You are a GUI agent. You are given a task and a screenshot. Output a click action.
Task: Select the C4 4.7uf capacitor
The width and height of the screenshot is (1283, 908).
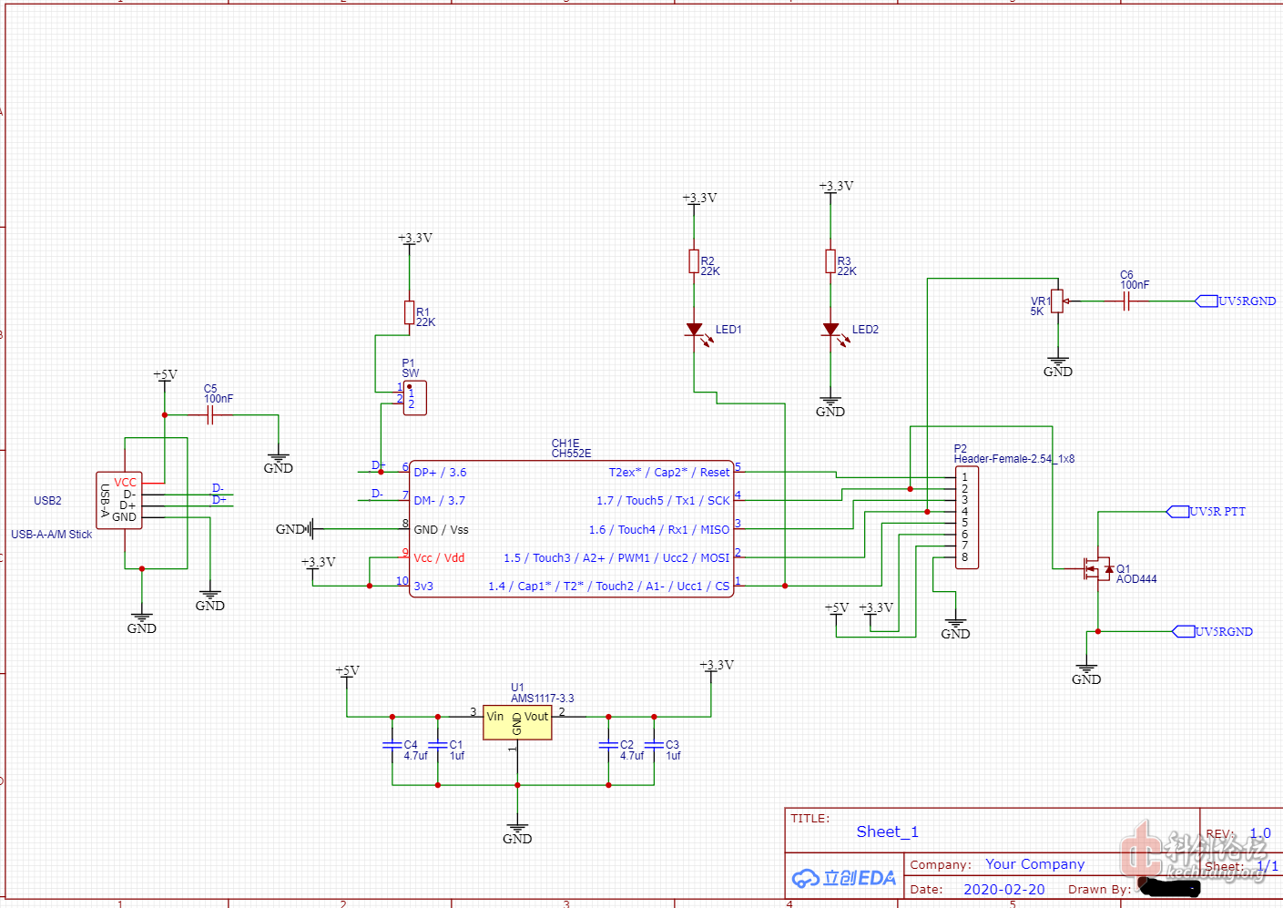point(392,745)
